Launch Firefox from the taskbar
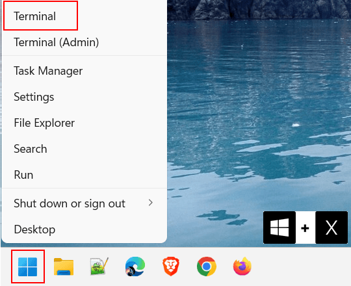 coord(242,266)
